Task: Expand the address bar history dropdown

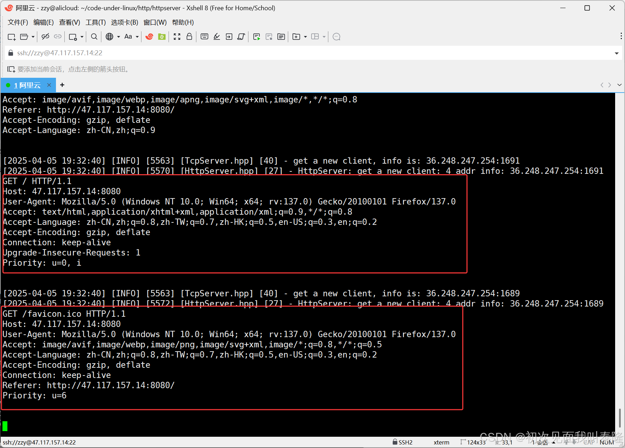Action: pos(617,53)
